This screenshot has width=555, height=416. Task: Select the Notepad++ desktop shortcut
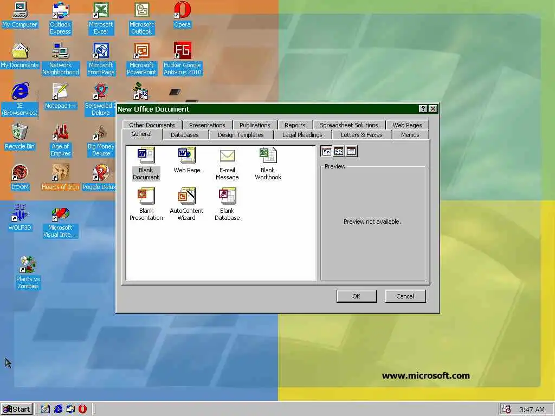pos(60,96)
